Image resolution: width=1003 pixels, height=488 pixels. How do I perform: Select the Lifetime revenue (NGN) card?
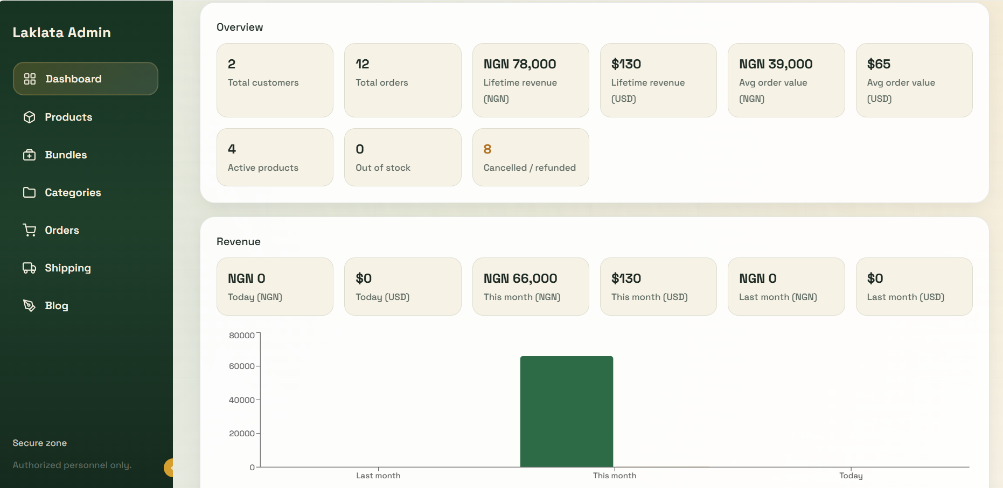tap(530, 80)
